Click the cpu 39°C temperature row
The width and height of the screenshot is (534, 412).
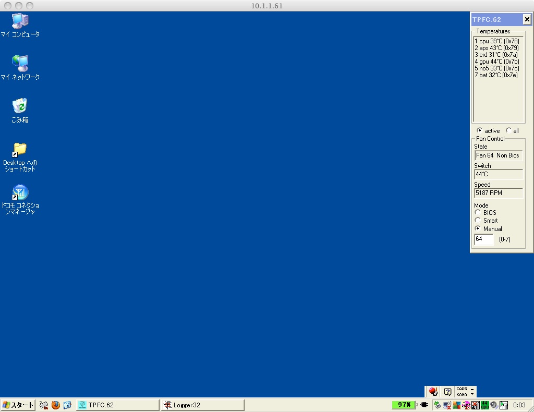497,41
